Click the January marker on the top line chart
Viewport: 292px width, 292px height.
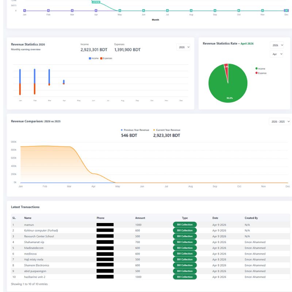click(x=24, y=11)
